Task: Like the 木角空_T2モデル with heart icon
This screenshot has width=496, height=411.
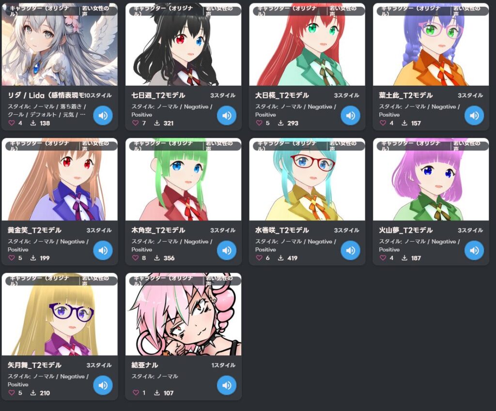Action: point(136,258)
